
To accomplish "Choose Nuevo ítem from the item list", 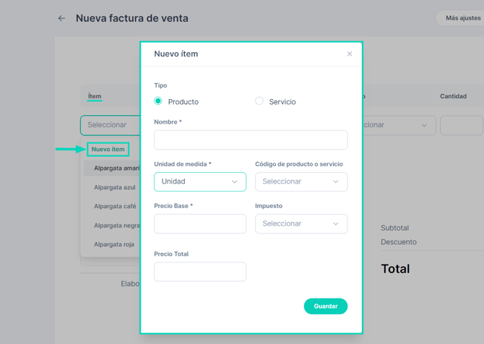I will [x=108, y=150].
